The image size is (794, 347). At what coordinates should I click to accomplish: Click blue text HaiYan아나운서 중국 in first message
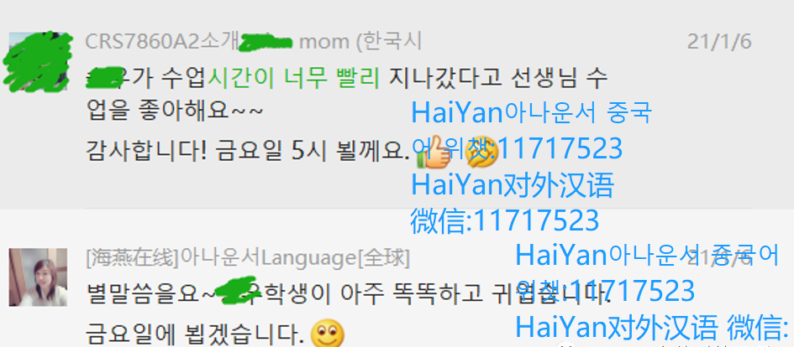(531, 112)
